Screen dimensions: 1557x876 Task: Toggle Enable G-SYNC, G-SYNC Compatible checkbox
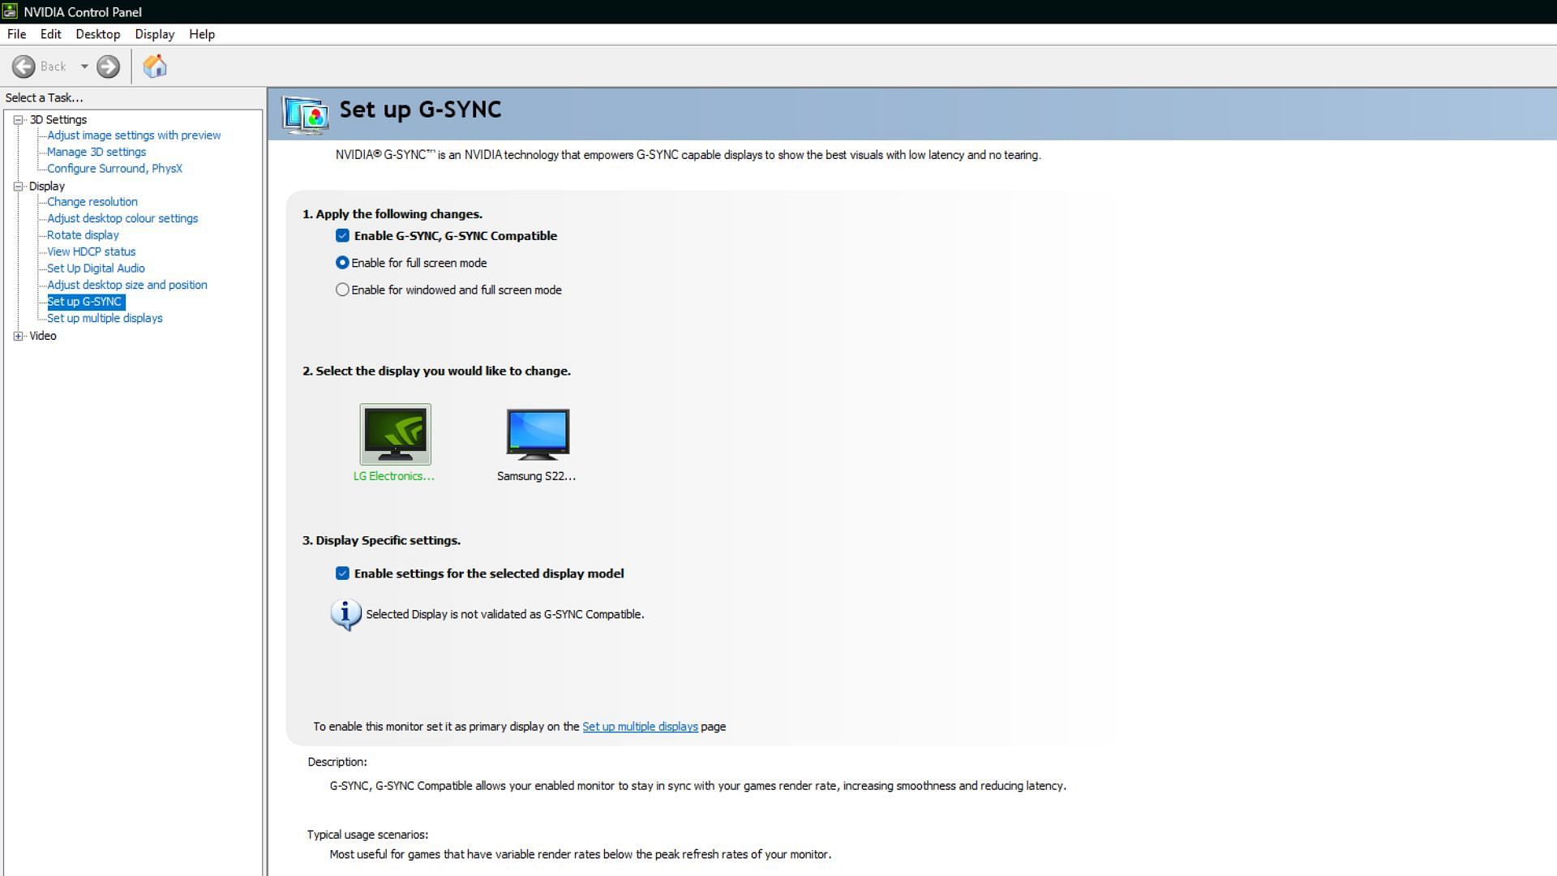[x=342, y=236]
